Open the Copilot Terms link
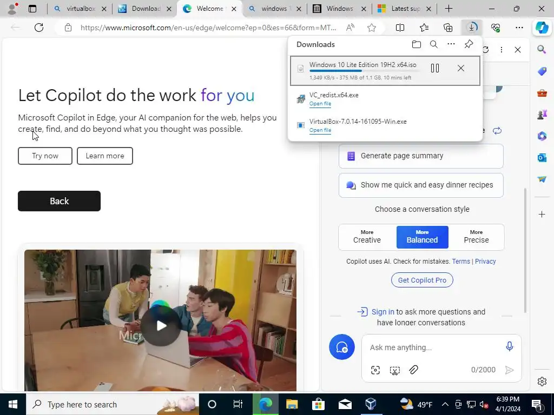 click(x=461, y=261)
